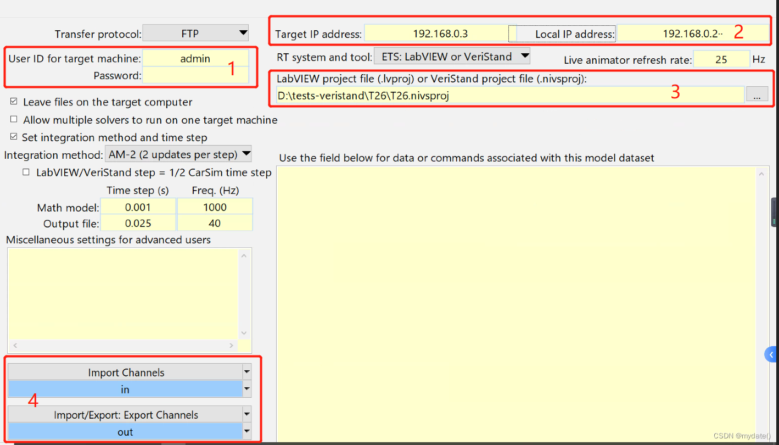Open the RT system and tool dropdown
This screenshot has width=779, height=445.
[452, 56]
